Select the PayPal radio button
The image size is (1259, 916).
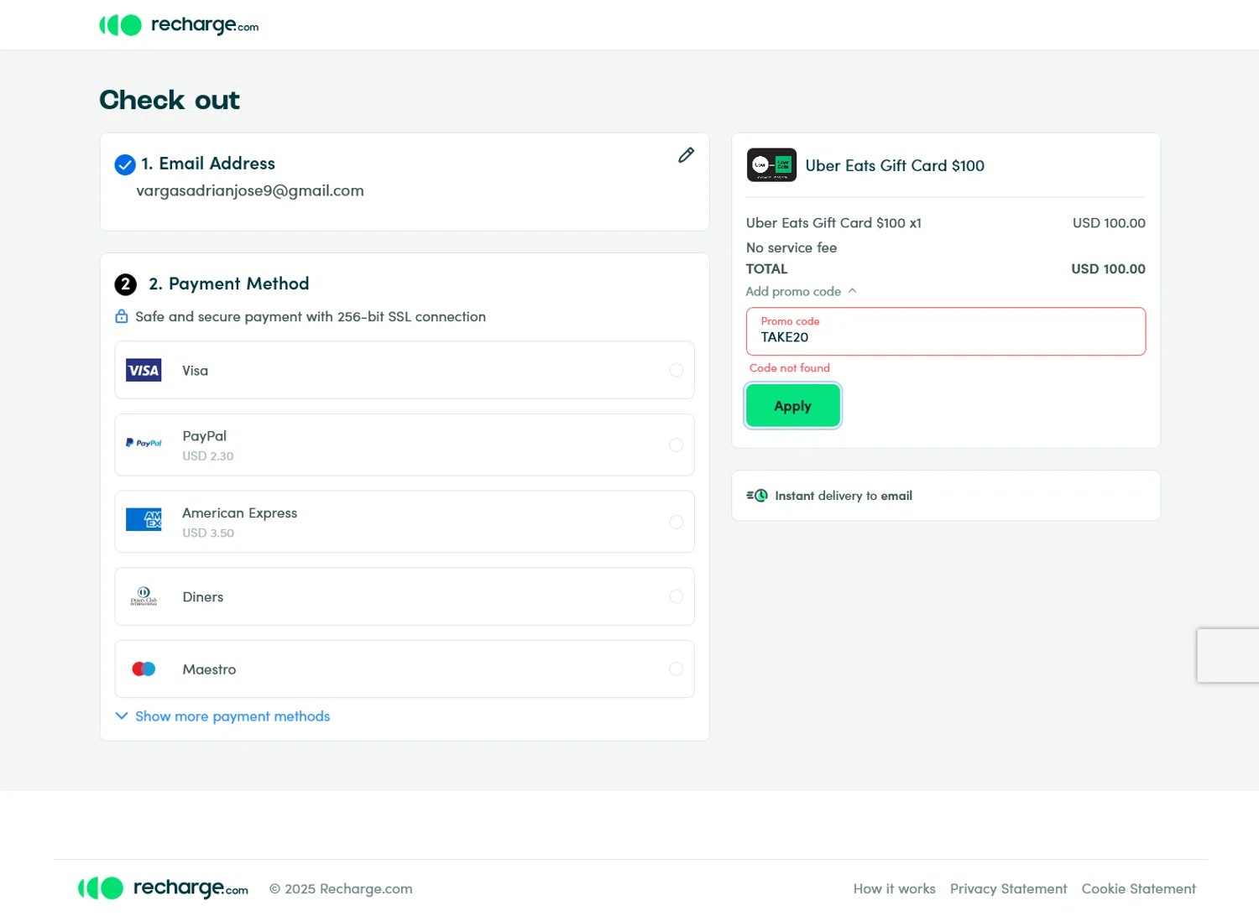point(676,445)
